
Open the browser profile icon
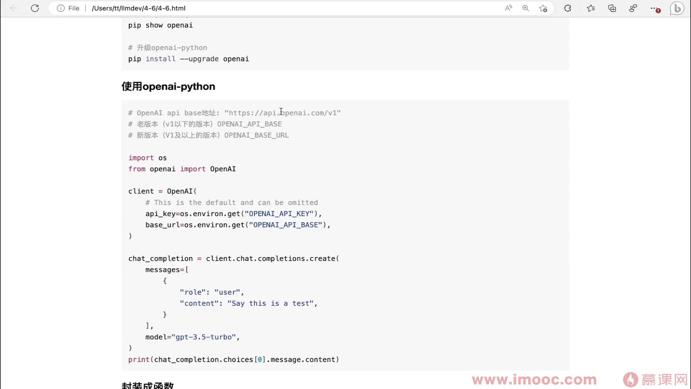(x=633, y=8)
